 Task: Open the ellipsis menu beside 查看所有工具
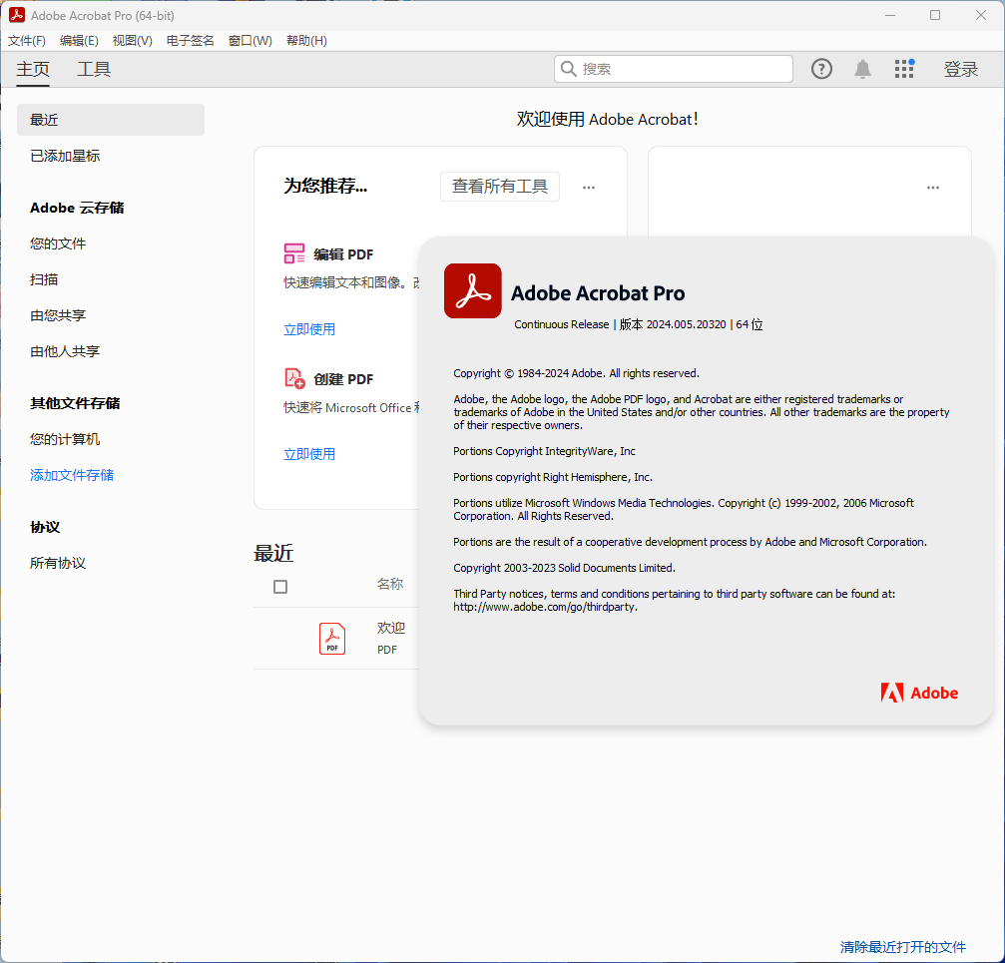588,187
